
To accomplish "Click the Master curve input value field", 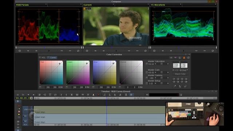I will [127, 87].
